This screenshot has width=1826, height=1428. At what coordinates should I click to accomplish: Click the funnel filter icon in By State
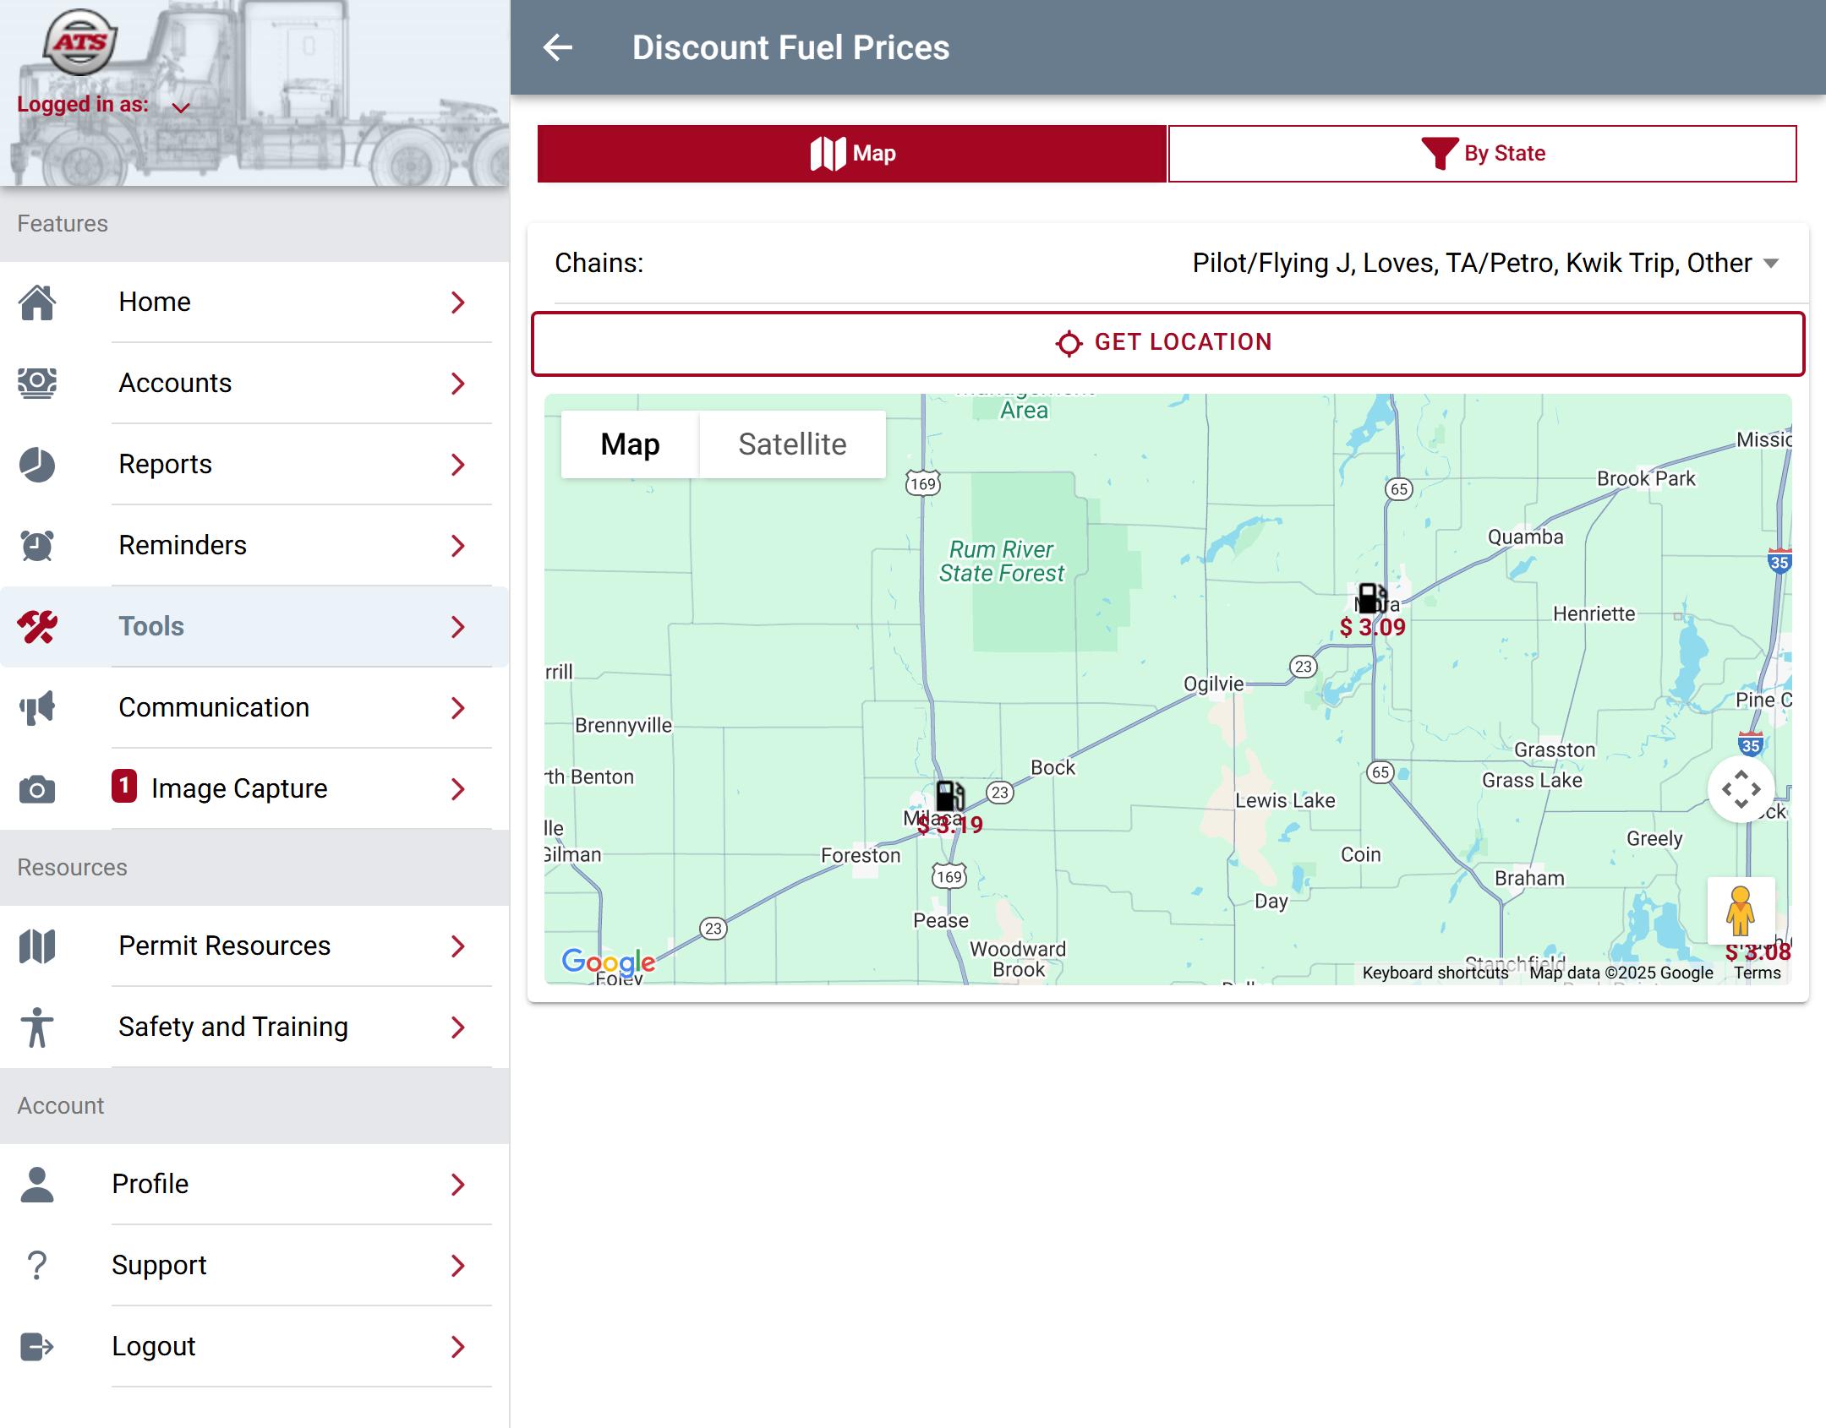pos(1440,154)
